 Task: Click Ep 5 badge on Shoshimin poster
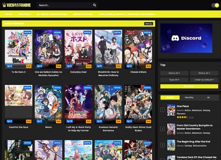point(99,66)
